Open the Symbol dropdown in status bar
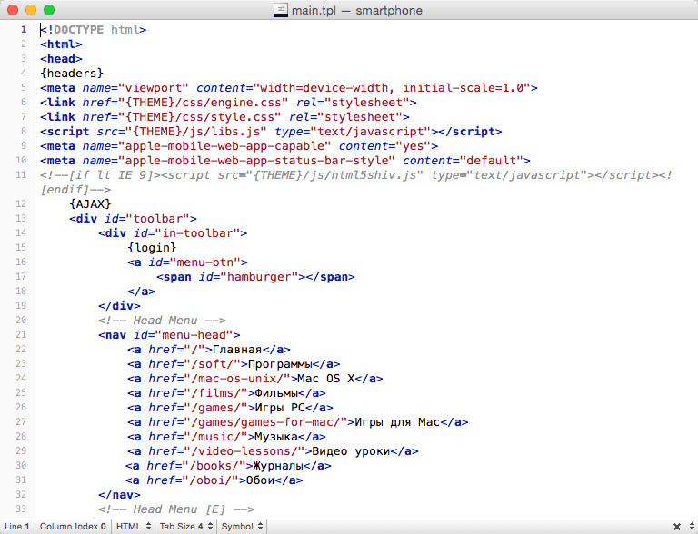This screenshot has height=534, width=698. tap(242, 527)
